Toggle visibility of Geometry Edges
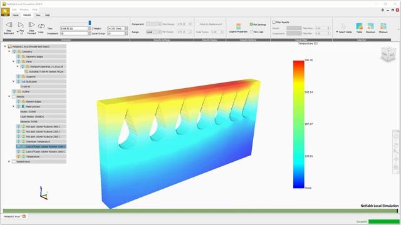Screen dimensions: 401x225 tap(18, 57)
